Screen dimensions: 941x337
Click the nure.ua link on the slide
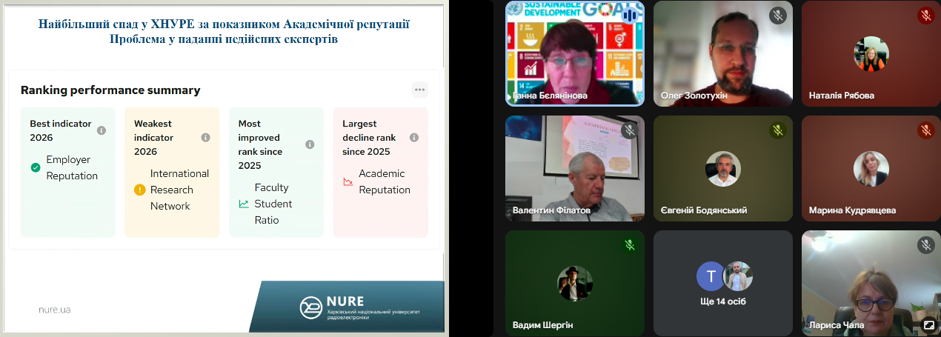pos(55,310)
